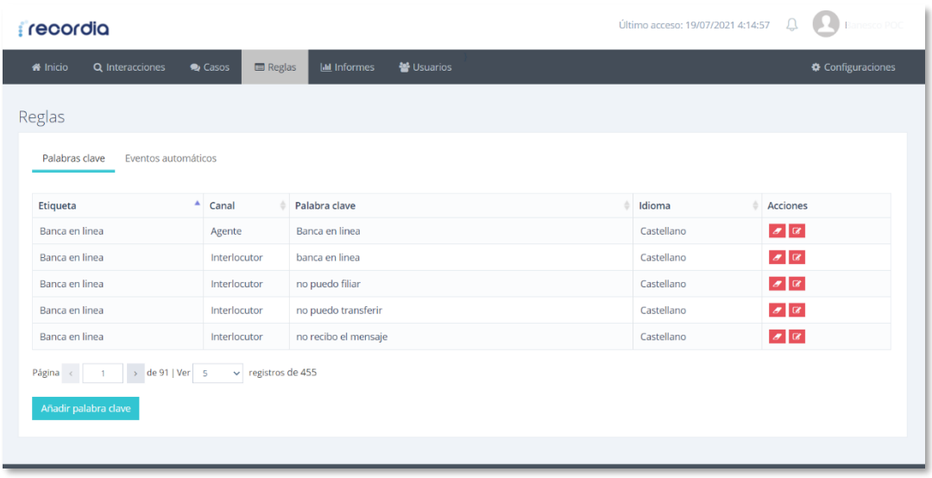Erase the Agente 'Banca en linea' rule
932x478 pixels.
[777, 231]
